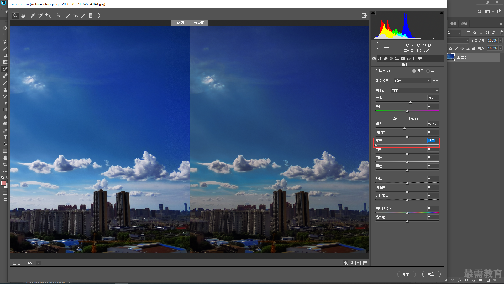Open the Photoshop layer opacity dropdown
504x284 pixels.
click(501, 40)
